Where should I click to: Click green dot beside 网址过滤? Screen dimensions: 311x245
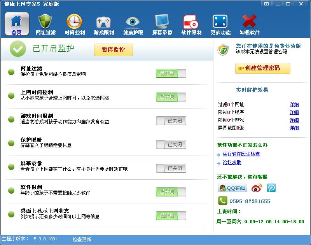pyautogui.click(x=11, y=72)
